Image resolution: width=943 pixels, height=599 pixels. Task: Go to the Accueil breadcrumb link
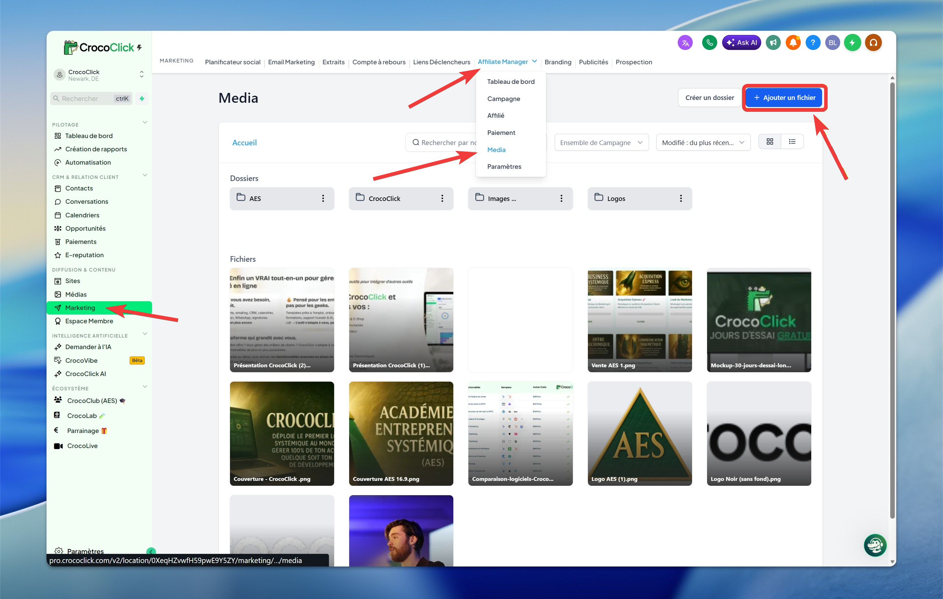tap(244, 143)
